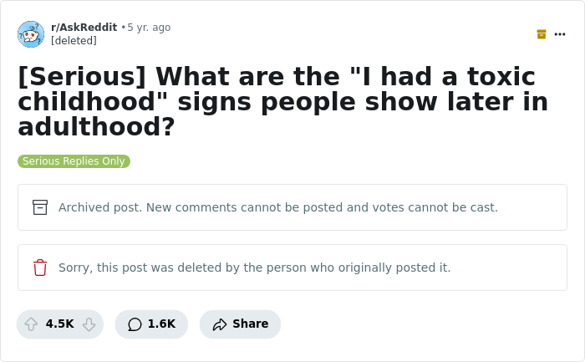585x362 pixels.
Task: Click the red trash can icon
Action: [40, 268]
